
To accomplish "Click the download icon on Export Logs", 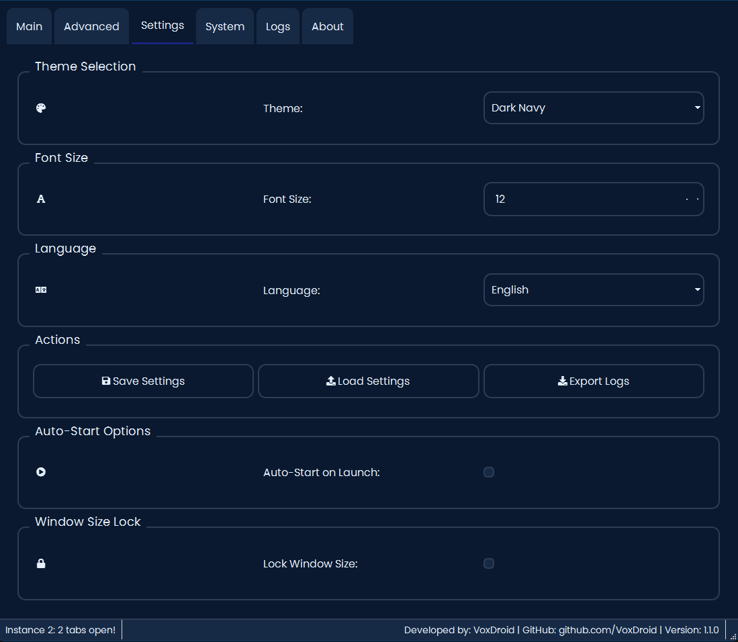I will (x=562, y=381).
